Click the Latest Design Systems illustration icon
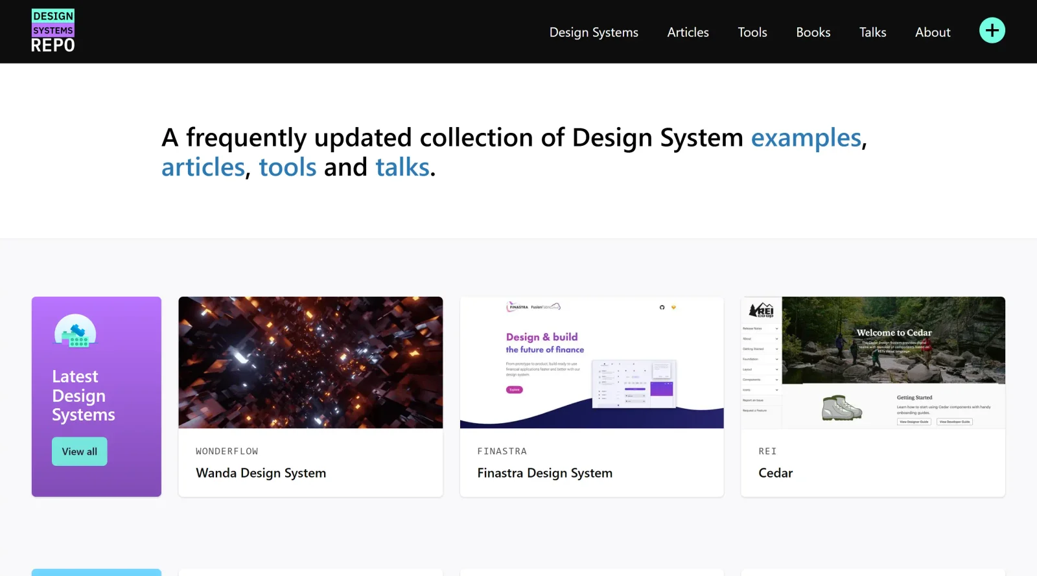Screen dimensions: 1037x576 (x=75, y=331)
